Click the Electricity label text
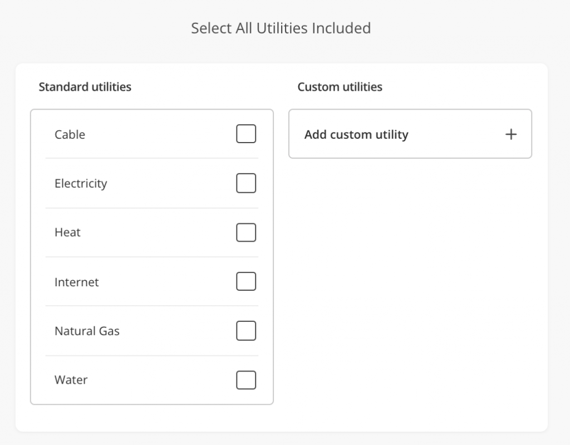Viewport: 570px width, 445px height. 81,184
